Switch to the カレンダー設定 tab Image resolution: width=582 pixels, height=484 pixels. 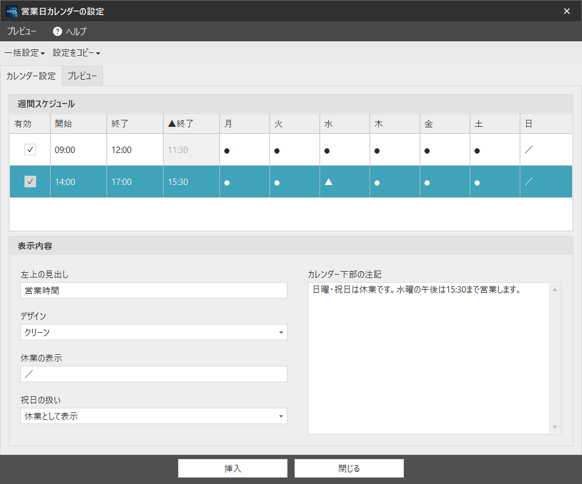[x=31, y=76]
